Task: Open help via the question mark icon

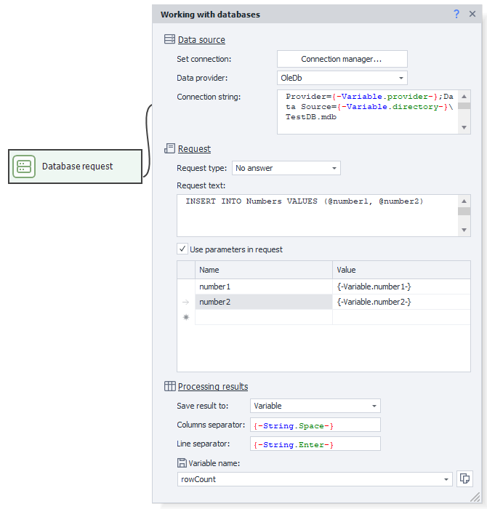Action: click(x=456, y=14)
